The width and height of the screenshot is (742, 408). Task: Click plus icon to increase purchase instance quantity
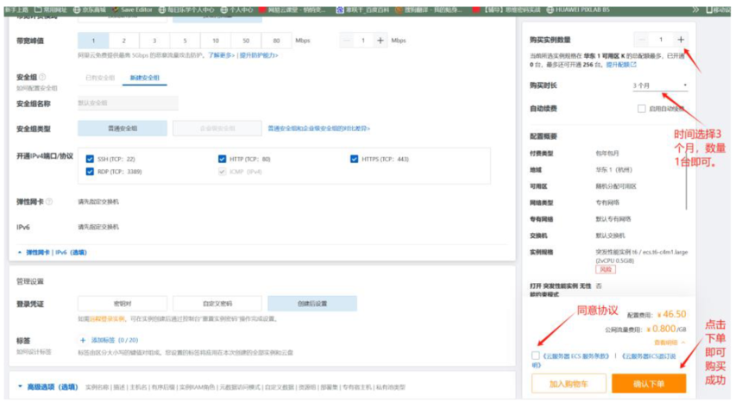click(680, 40)
